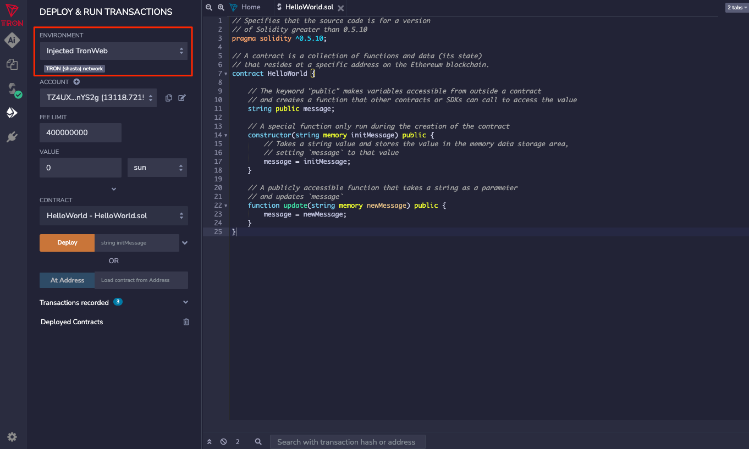Add a new account plus icon
Image resolution: width=749 pixels, height=449 pixels.
point(76,82)
